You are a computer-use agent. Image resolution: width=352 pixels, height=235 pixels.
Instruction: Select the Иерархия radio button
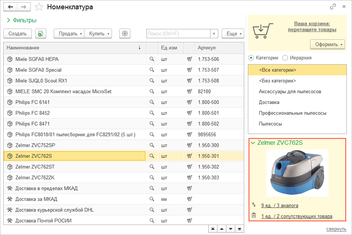[x=285, y=58]
